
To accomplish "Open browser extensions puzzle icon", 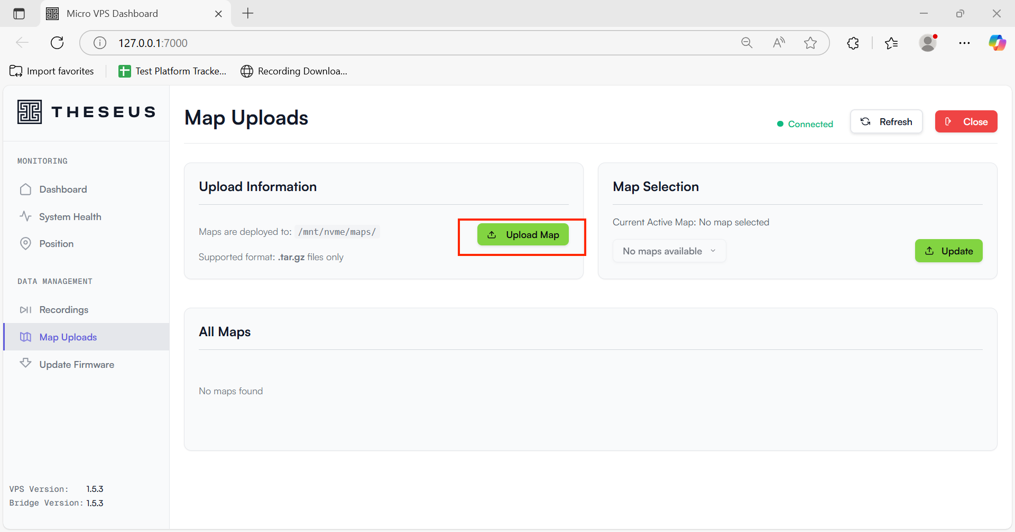I will point(853,43).
